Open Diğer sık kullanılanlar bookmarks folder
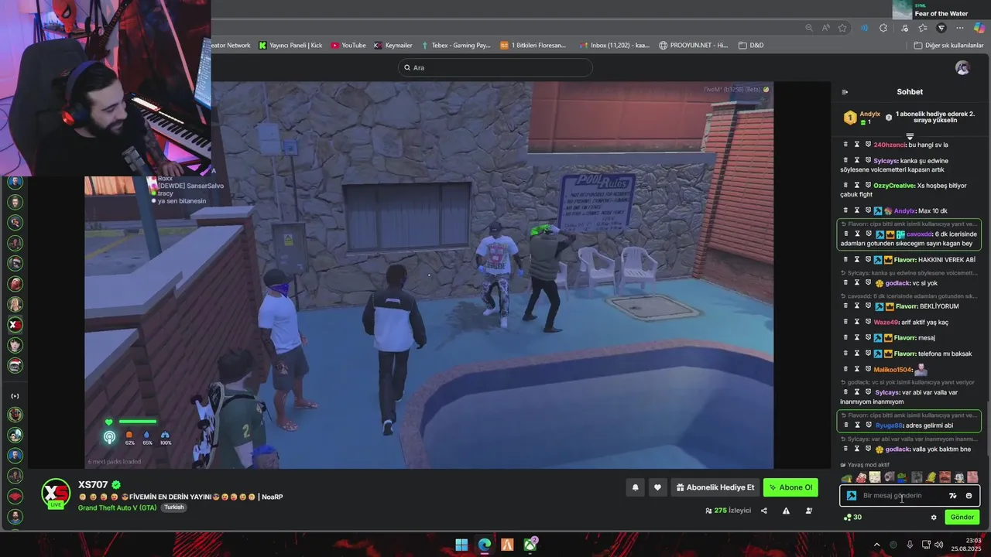The height and width of the screenshot is (557, 991). (948, 45)
